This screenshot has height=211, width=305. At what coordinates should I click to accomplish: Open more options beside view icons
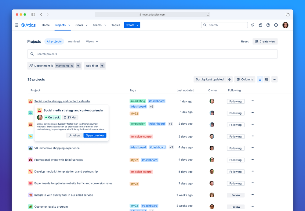tap(274, 79)
